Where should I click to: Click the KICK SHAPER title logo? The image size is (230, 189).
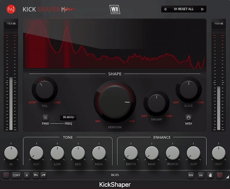click(49, 9)
